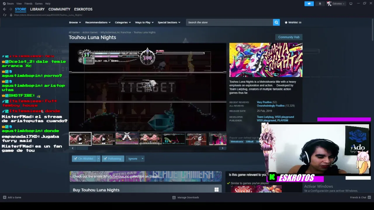Viewport: 374px width, 210px height.
Task: Click the right arrow under the thumbnail strip
Action: coord(222,148)
